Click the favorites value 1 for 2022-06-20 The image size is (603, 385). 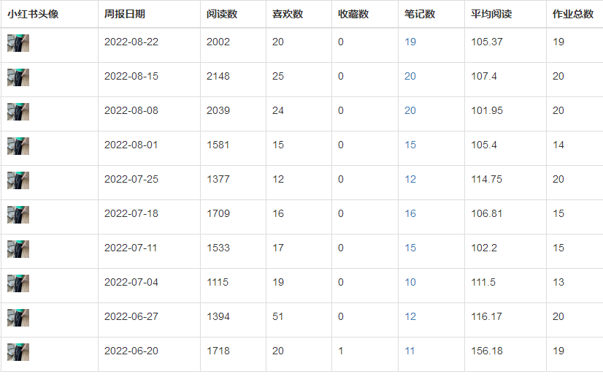[x=341, y=351]
